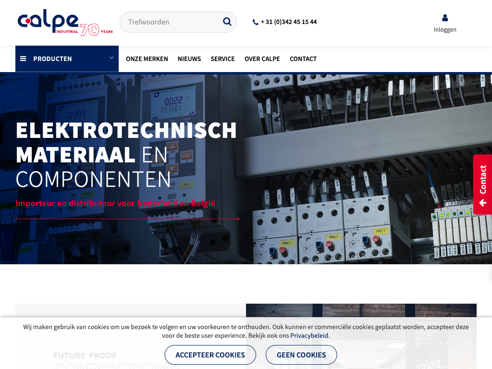Click the hamburger icon next to Producten
This screenshot has height=369, width=492.
(23, 59)
